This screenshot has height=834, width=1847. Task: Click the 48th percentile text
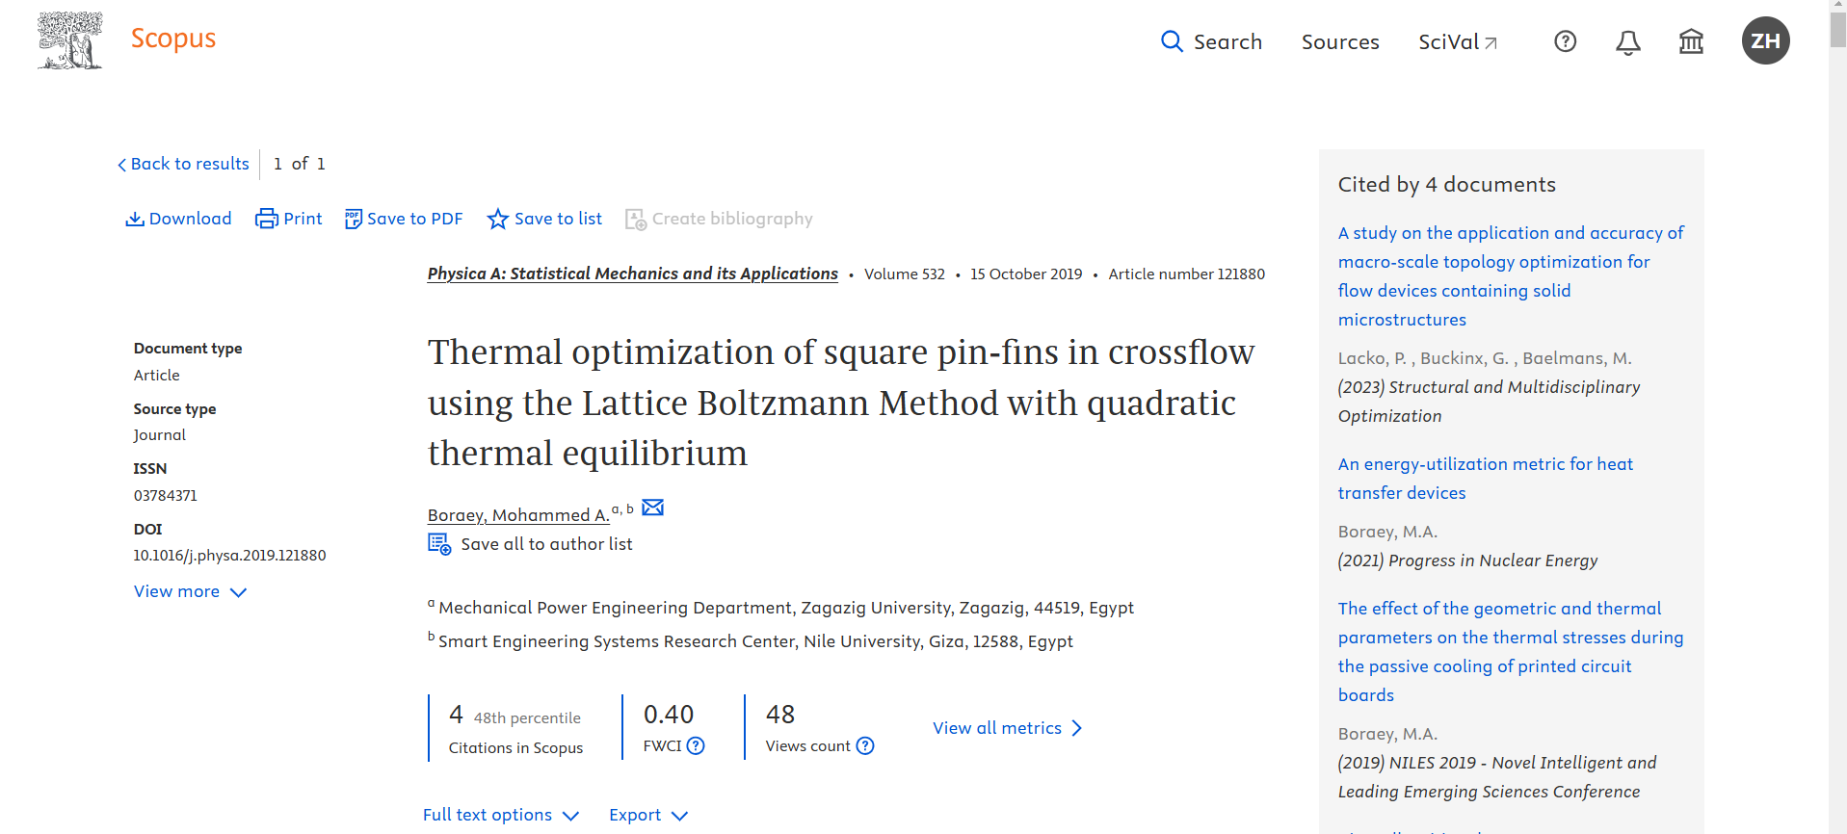pyautogui.click(x=527, y=718)
